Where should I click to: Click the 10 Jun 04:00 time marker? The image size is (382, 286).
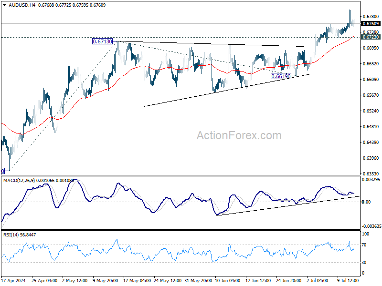[228, 281]
